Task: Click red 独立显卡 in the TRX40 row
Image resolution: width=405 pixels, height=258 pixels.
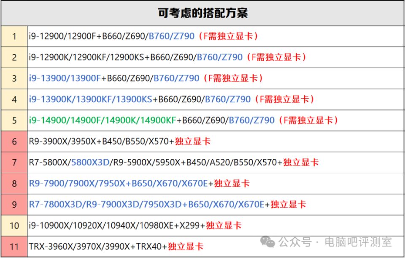Action: pyautogui.click(x=186, y=247)
